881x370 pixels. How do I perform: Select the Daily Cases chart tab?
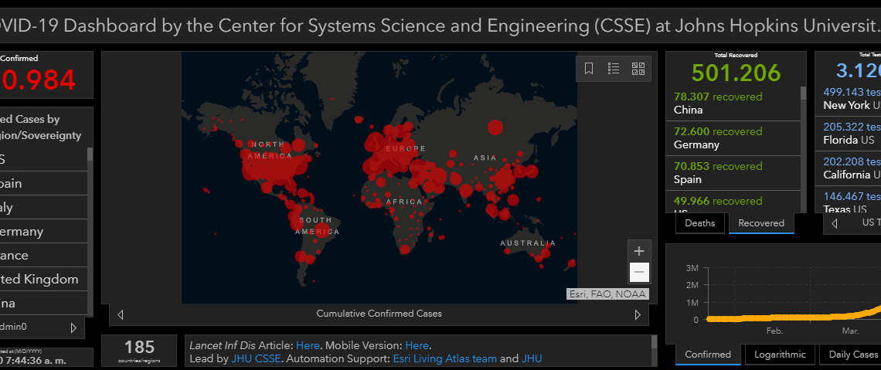point(851,355)
